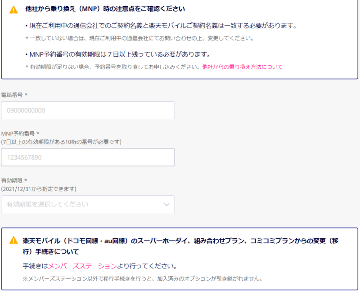
Task: Focus the MNP予約番号 input field
Action: coord(88,157)
